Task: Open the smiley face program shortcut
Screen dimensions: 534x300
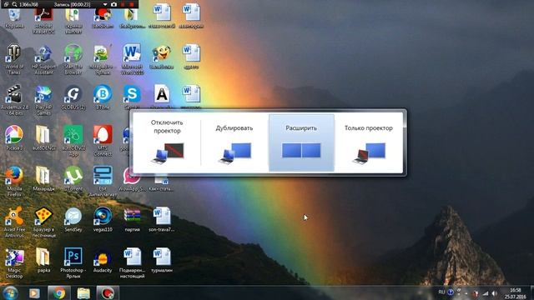Action: [x=162, y=57]
